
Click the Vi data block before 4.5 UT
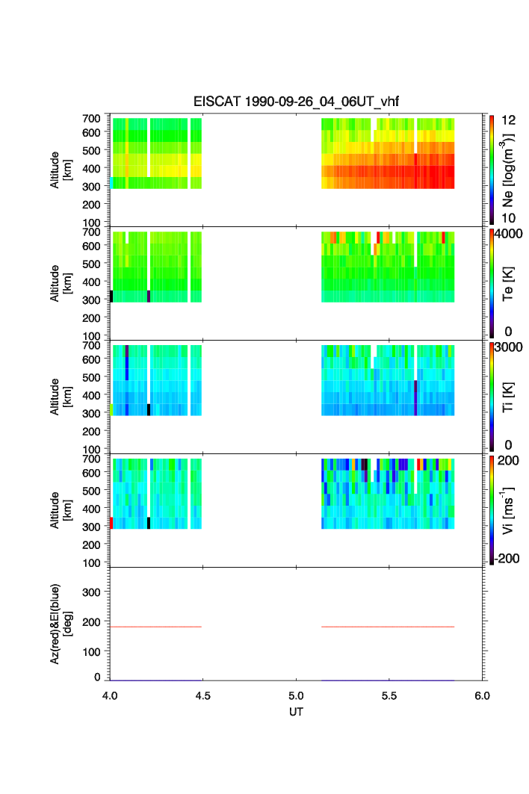click(x=156, y=494)
